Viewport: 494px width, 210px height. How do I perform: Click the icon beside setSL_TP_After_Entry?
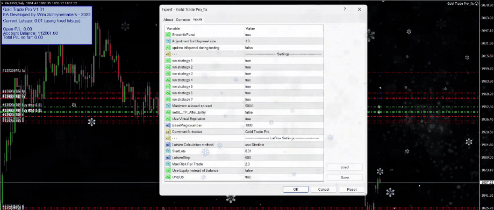[168, 112]
